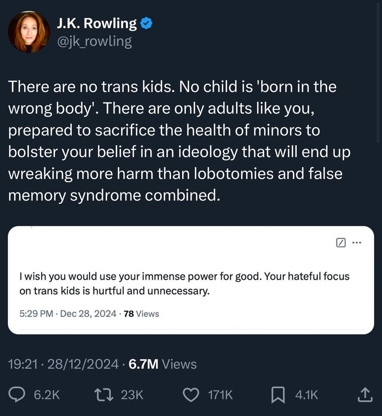Open the quoted tweet text card
382x416 pixels.
tap(191, 280)
